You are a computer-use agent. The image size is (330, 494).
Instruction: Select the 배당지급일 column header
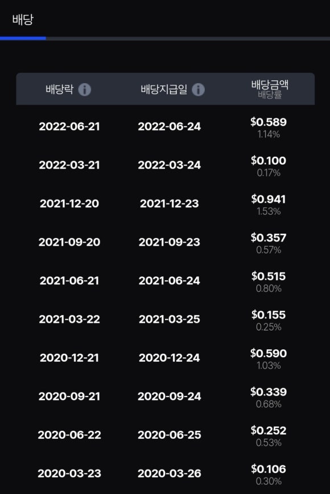point(164,89)
